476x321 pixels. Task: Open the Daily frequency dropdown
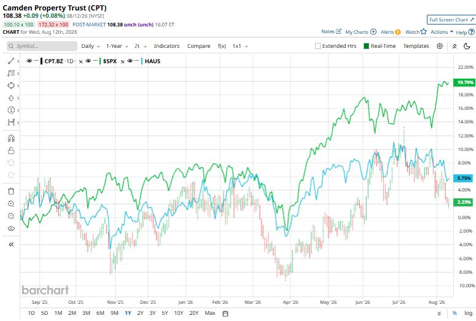click(x=90, y=46)
